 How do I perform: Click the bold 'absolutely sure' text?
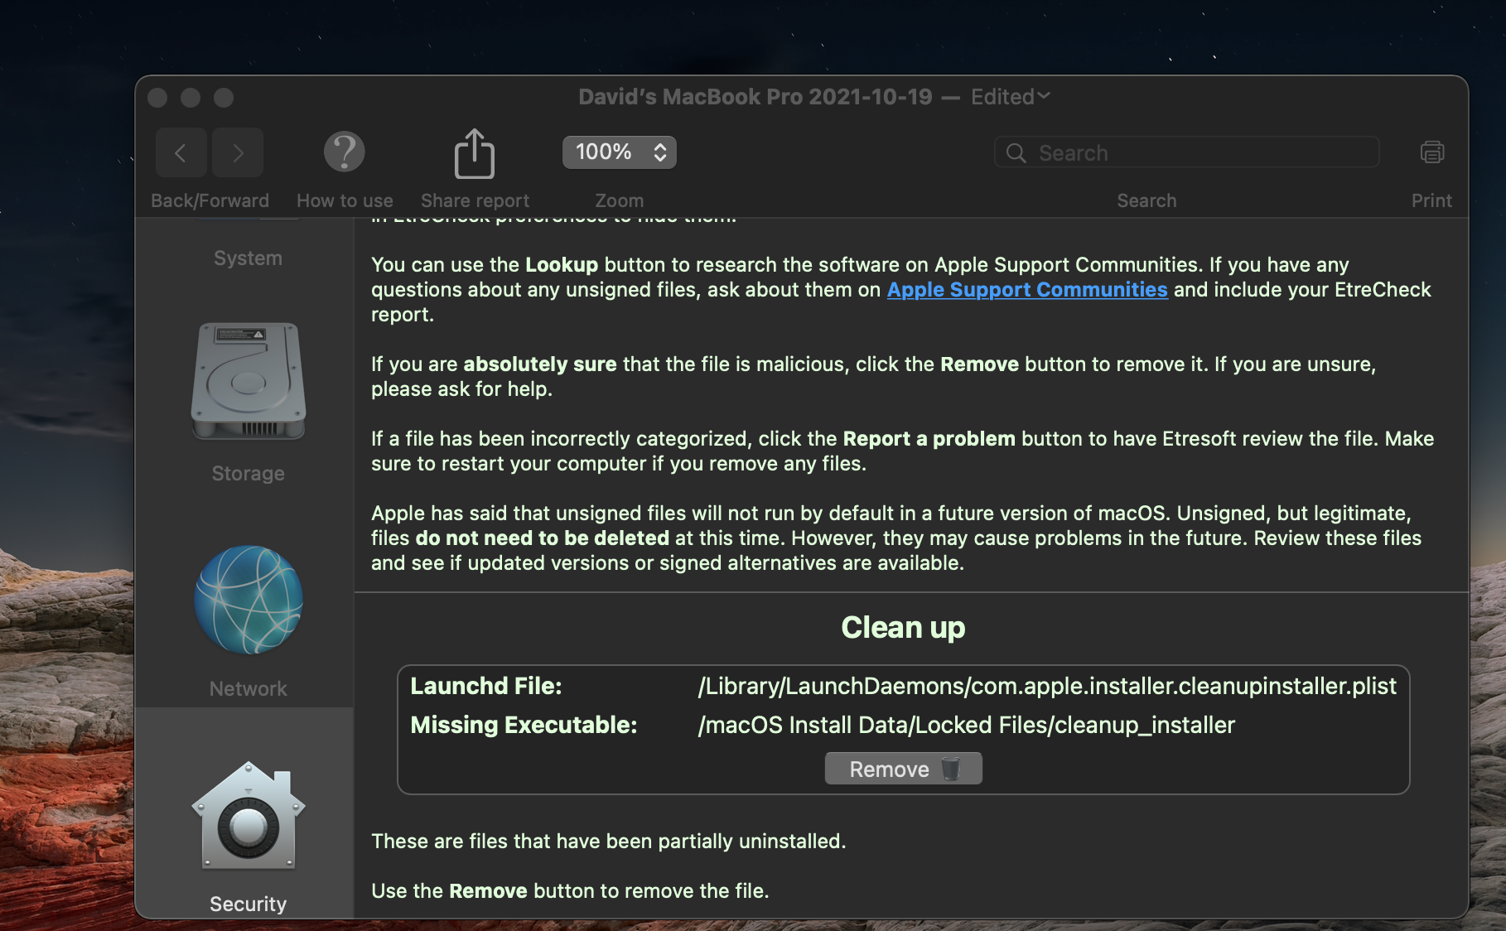pos(540,364)
